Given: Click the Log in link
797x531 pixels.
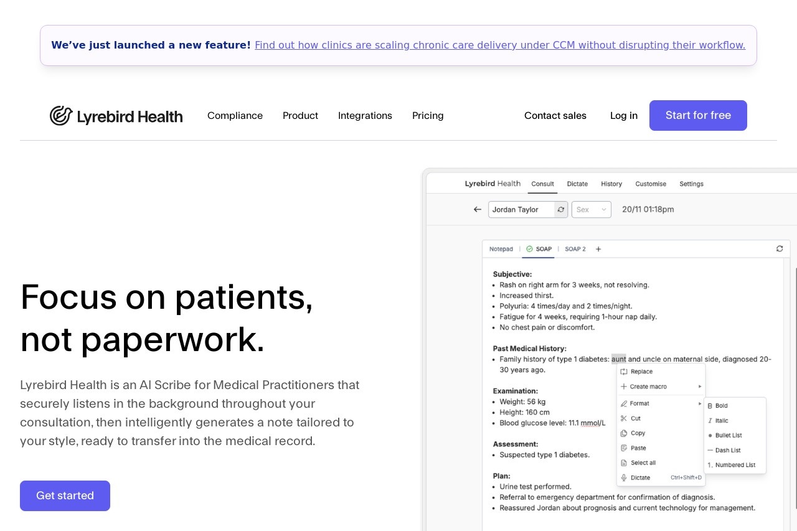Looking at the screenshot, I should click(x=624, y=116).
